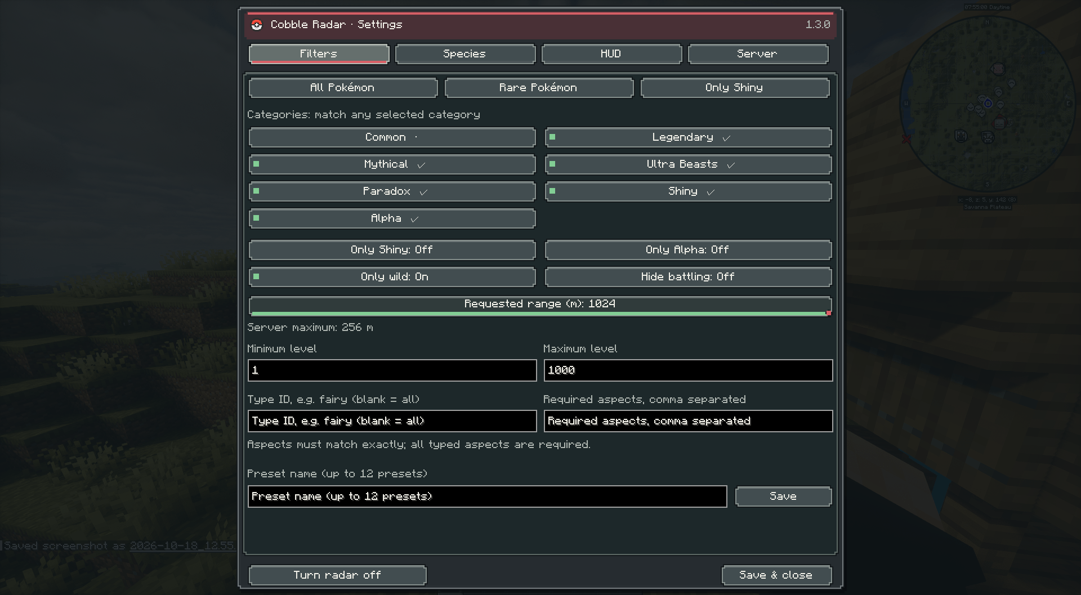Focus the Maximum level field
This screenshot has width=1081, height=595.
pyautogui.click(x=688, y=370)
